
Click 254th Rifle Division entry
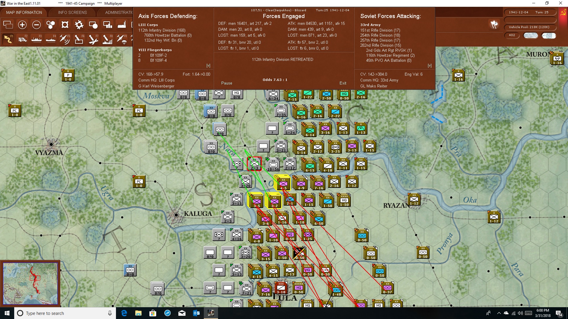click(x=380, y=35)
